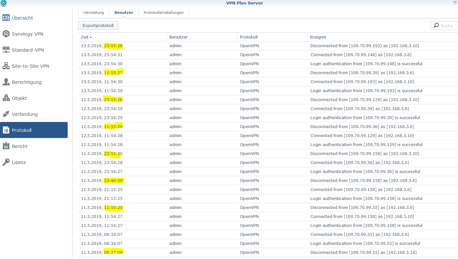Click the magnifier icon in search box

coord(436,26)
